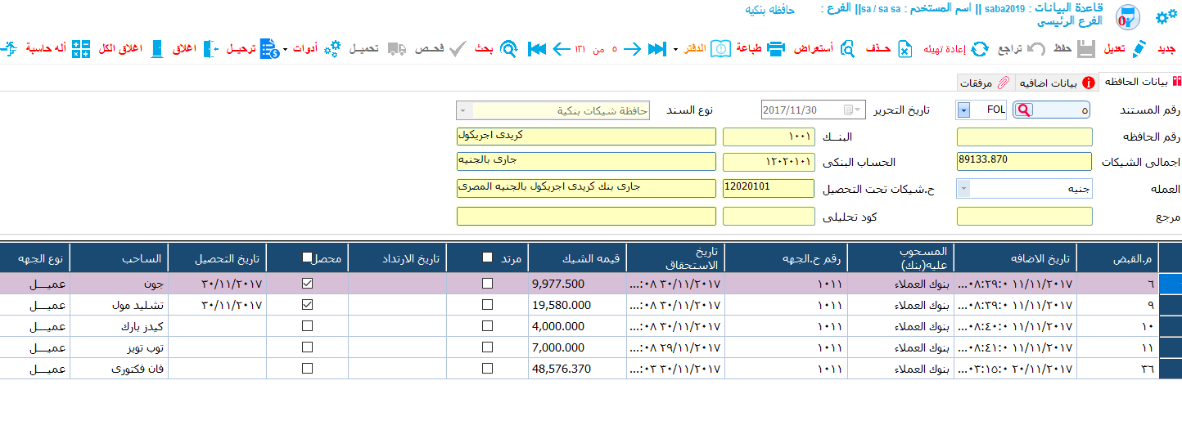Viewport: 1182px width, 421px height.
Task: Click the Delete (حذف) document icon
Action: [905, 49]
